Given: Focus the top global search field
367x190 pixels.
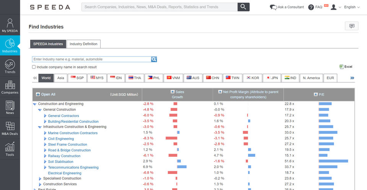Looking at the screenshot, I should (x=159, y=7).
